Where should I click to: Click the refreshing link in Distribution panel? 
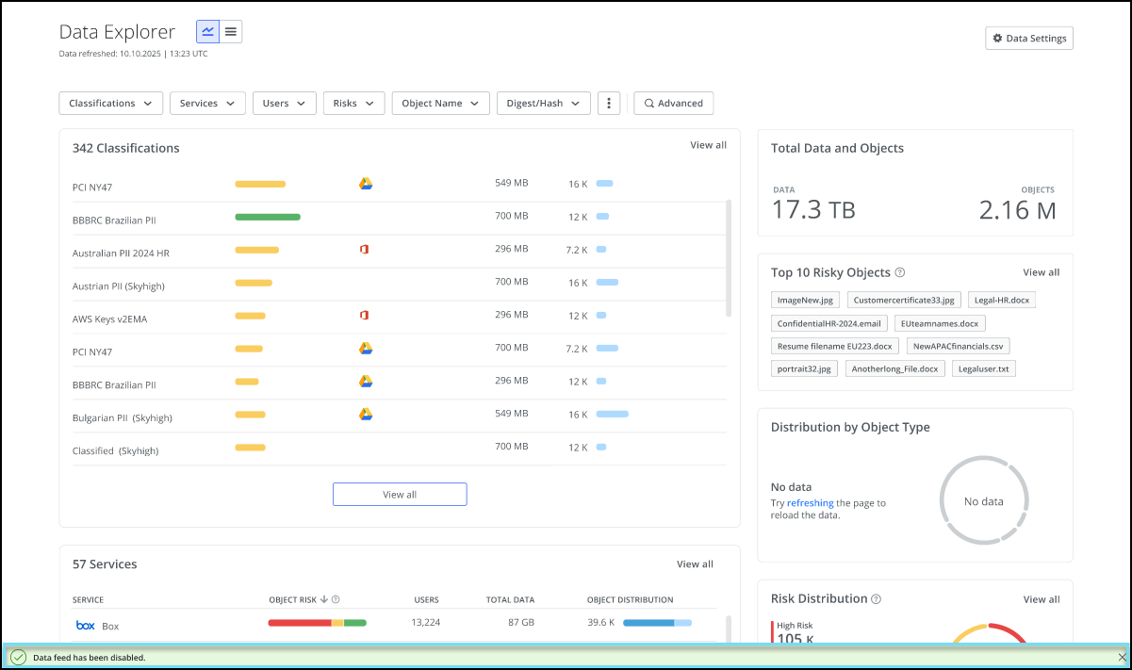810,503
